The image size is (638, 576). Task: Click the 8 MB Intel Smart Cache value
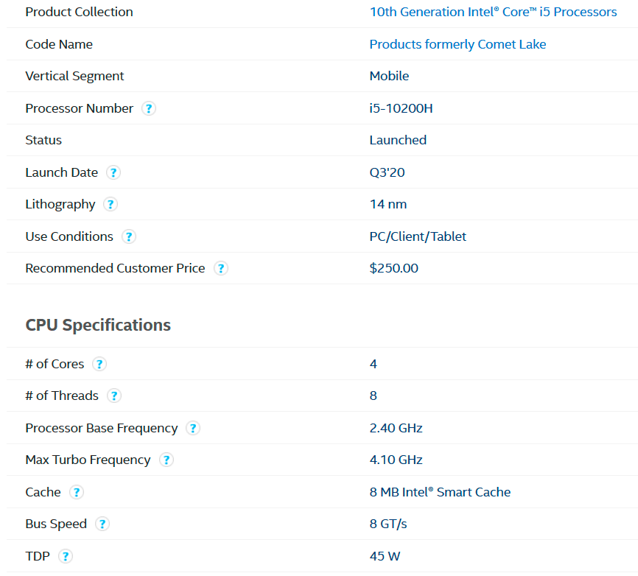pyautogui.click(x=440, y=492)
